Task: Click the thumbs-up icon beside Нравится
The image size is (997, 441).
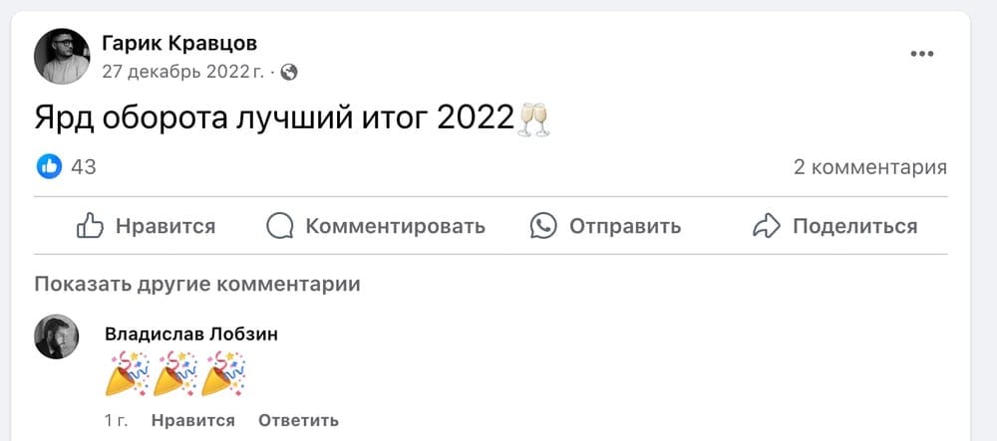Action: [x=90, y=226]
